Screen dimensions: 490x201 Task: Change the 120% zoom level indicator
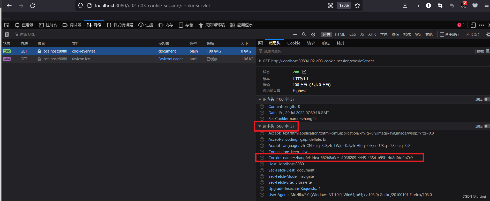(344, 5)
